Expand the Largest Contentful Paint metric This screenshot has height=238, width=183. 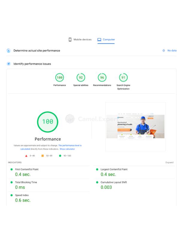114,169
